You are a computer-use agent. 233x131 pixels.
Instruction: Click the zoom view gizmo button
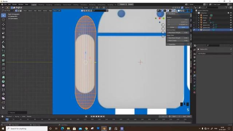(163, 25)
